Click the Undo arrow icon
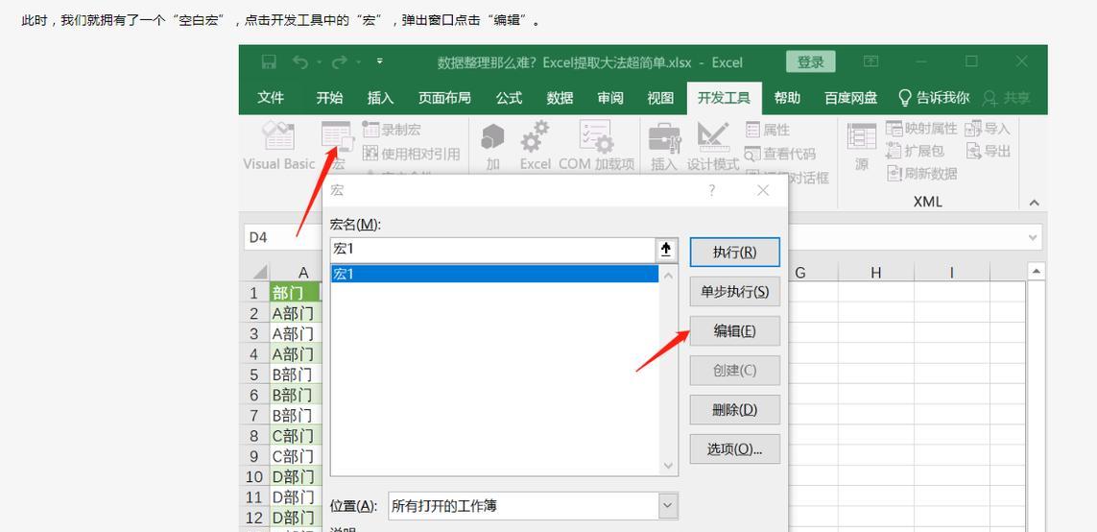The height and width of the screenshot is (532, 1097). coord(300,62)
